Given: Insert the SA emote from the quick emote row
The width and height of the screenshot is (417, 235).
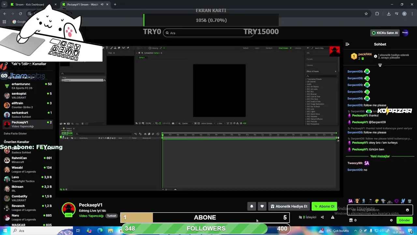Looking at the screenshot, I should click(x=351, y=201).
